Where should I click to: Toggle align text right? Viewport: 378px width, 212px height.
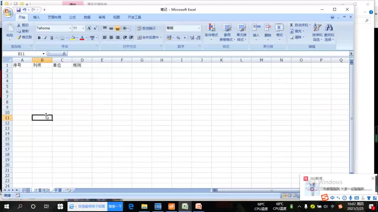118,37
